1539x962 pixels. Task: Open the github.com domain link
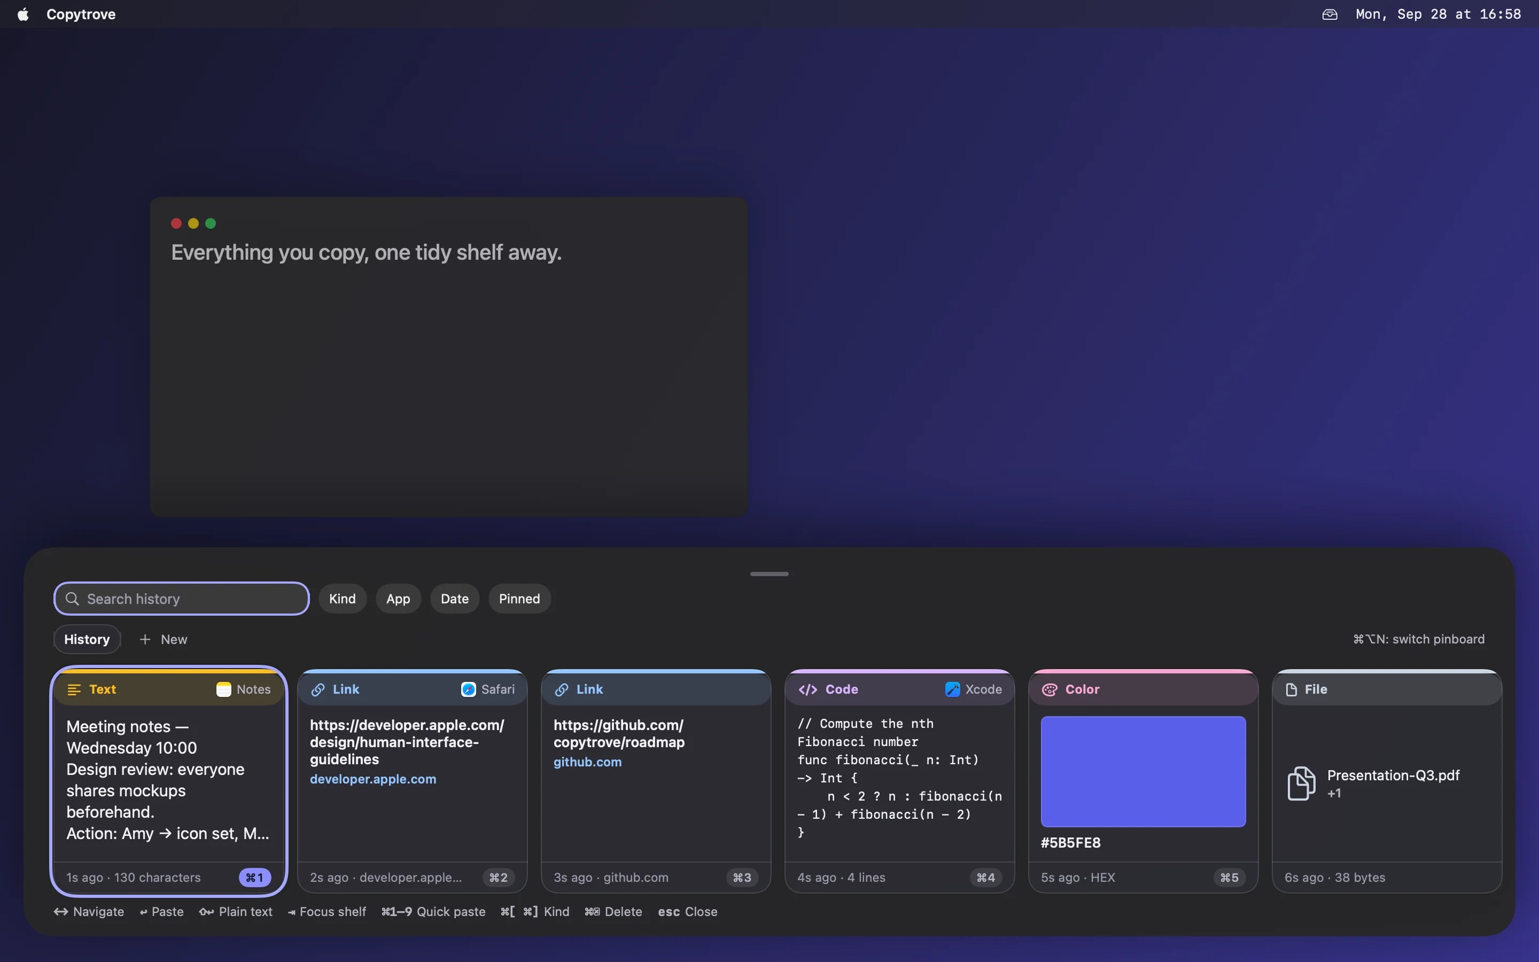point(587,762)
